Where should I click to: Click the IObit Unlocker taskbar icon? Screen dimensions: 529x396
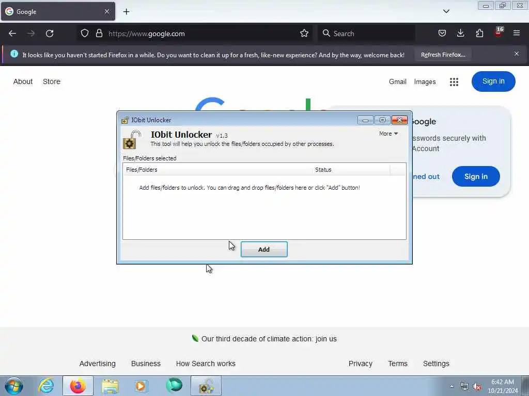point(206,386)
